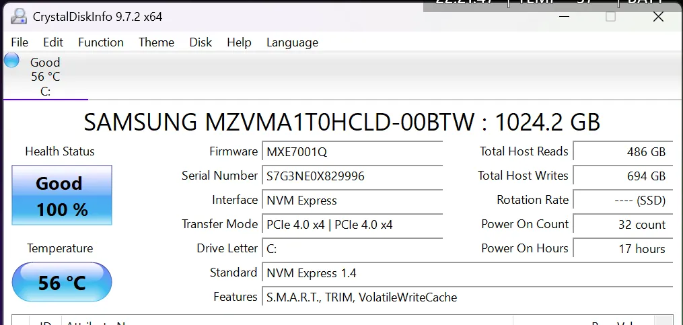683x325 pixels.
Task: Click the Transfer Mode PCIe 4.0 x4 field
Action: (352, 225)
